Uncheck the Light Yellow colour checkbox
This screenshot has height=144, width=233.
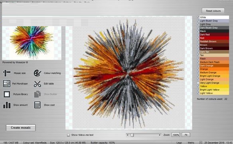coord(198,93)
